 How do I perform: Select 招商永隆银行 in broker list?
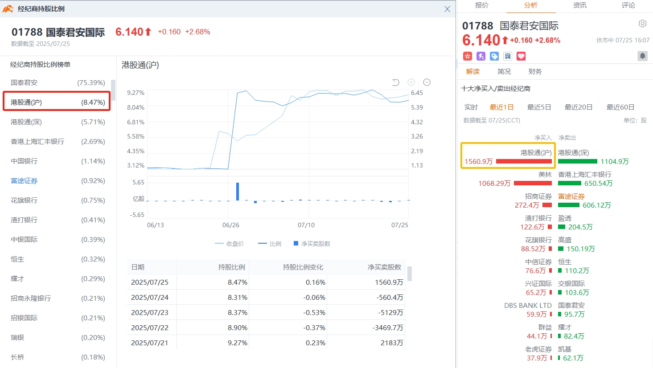[58, 298]
